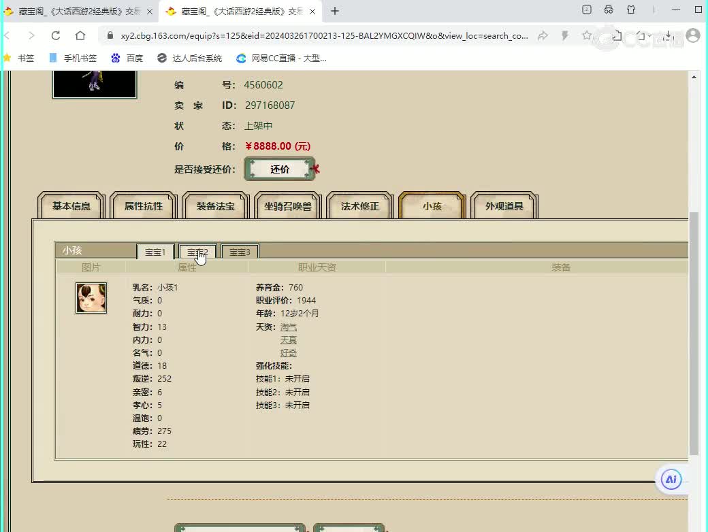Image resolution: width=708 pixels, height=532 pixels.
Task: Click the lightning bolt speed-mode icon
Action: [x=564, y=35]
